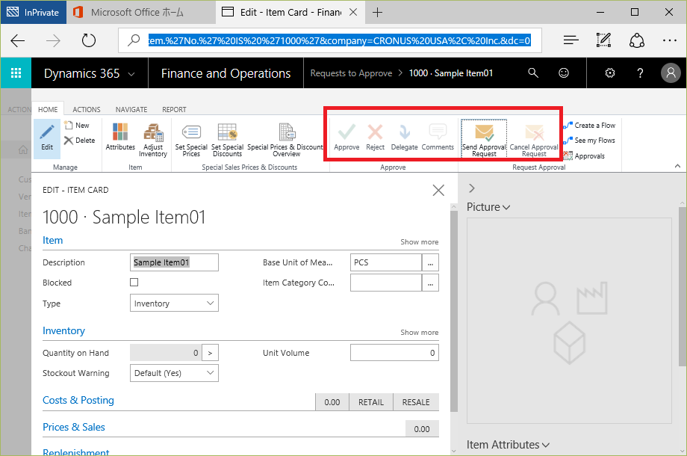
Task: Switch to the HOME ribbon tab
Action: coord(48,110)
